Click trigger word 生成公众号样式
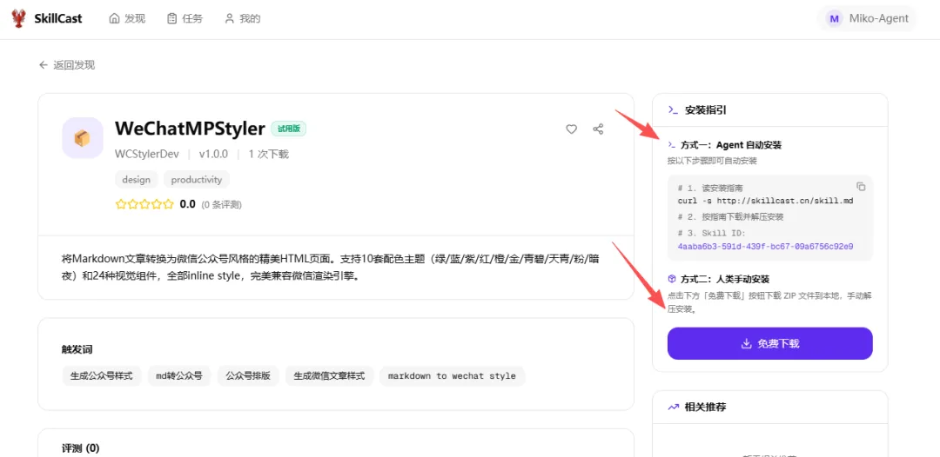 pos(101,376)
